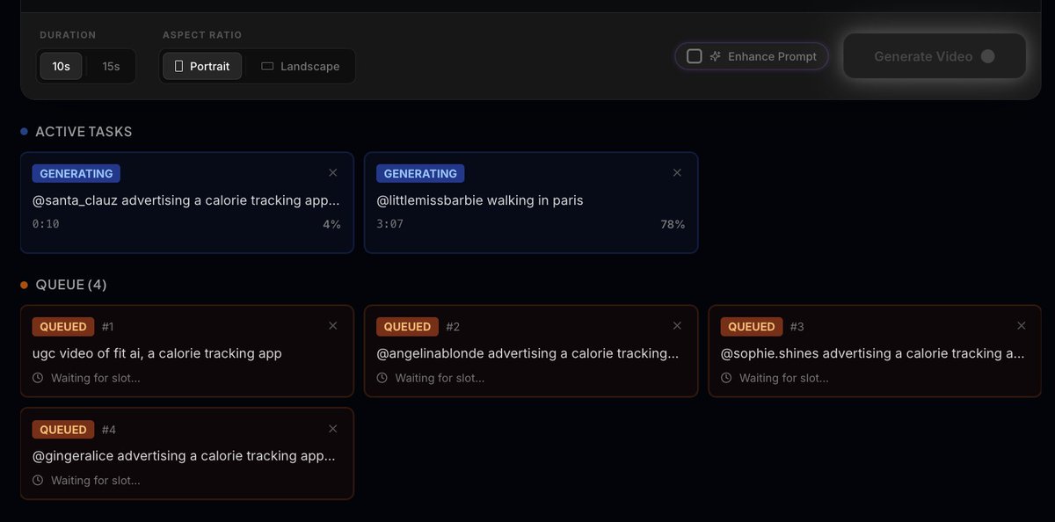Click the clock icon on queue item #3
The height and width of the screenshot is (522, 1055).
(x=727, y=378)
